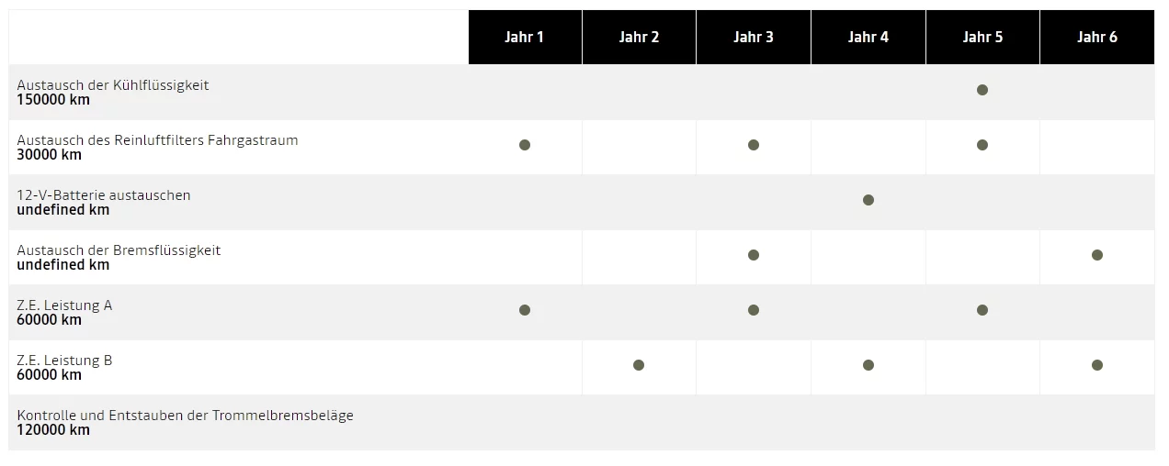Image resolution: width=1169 pixels, height=466 pixels.
Task: Select the Jahr 6 column header
Action: (x=1097, y=38)
